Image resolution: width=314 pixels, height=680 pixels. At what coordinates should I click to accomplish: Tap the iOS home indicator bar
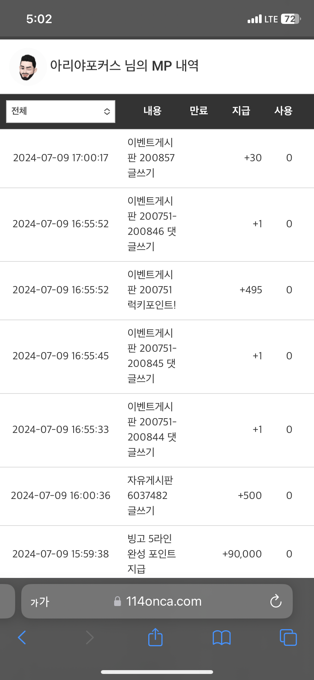click(157, 672)
